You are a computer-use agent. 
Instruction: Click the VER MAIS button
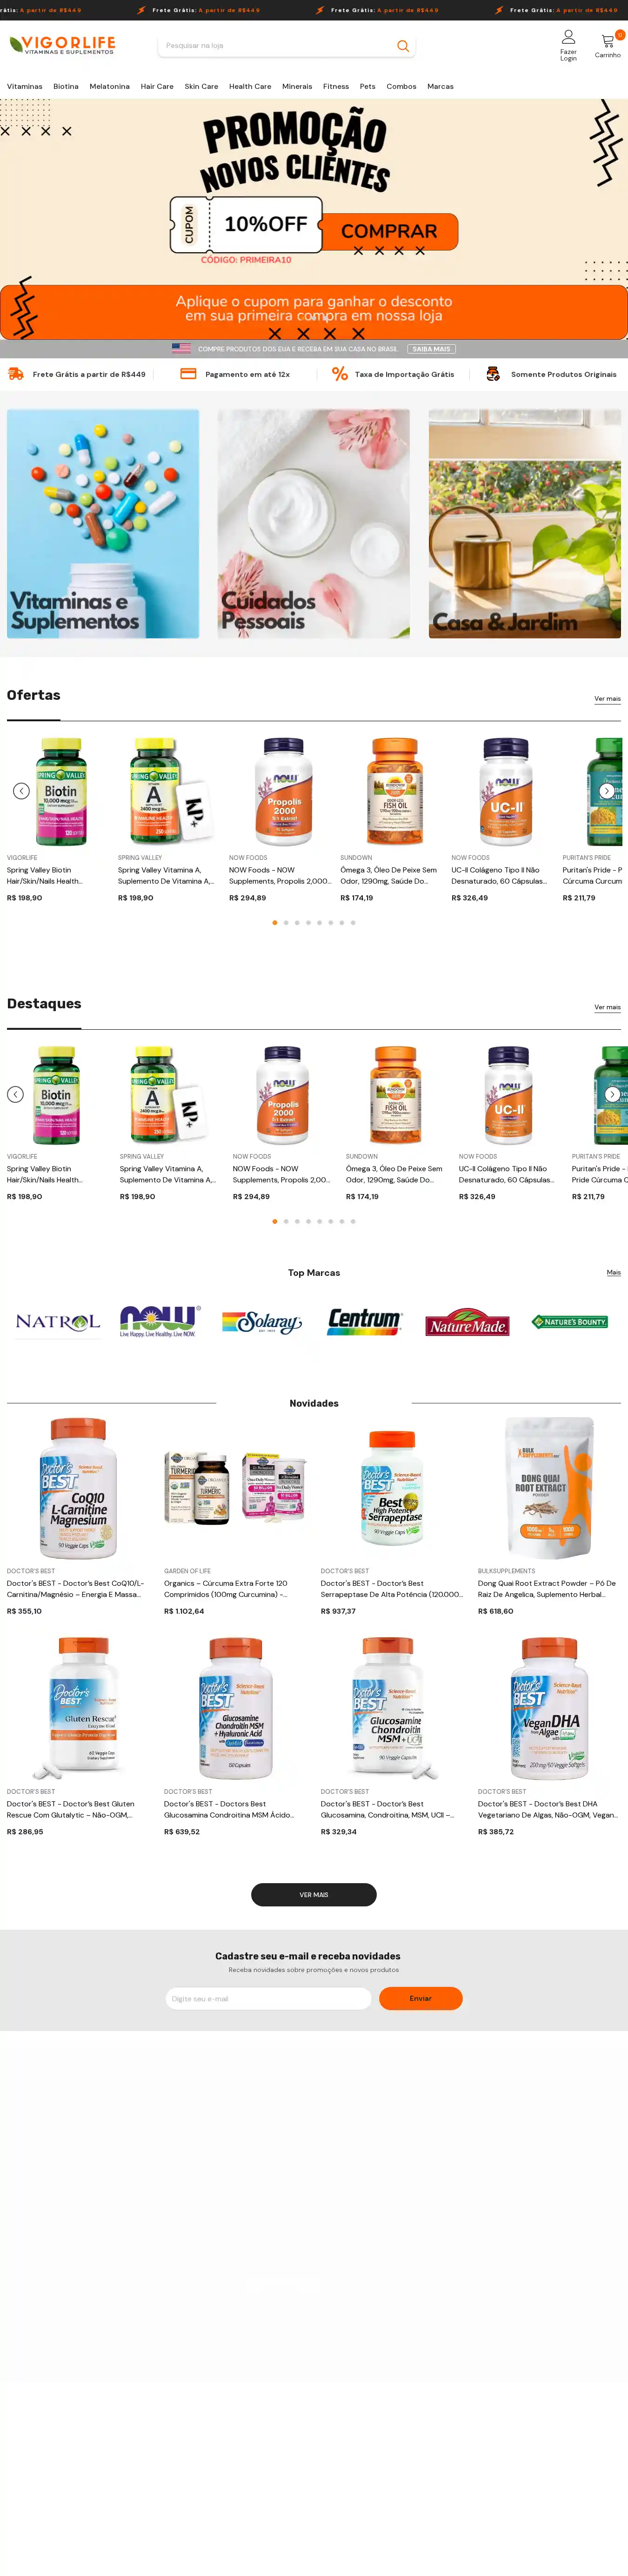pos(314,1894)
